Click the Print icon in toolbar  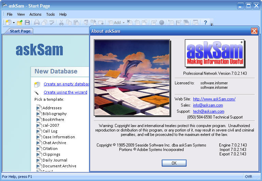coord(37,23)
